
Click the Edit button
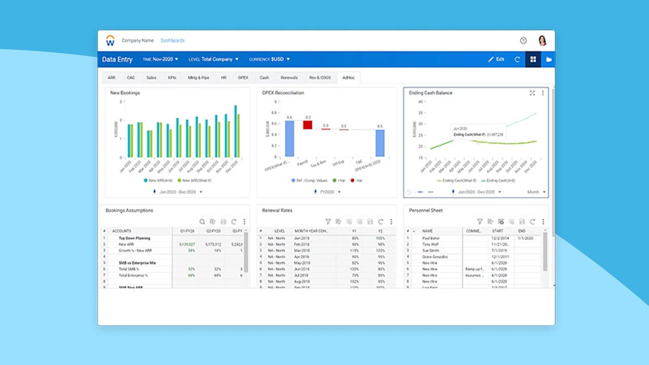[x=496, y=59]
